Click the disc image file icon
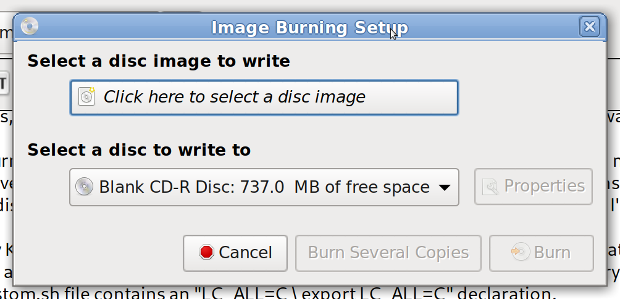 (87, 97)
